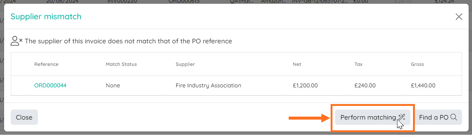Select the None match status cell

(113, 86)
